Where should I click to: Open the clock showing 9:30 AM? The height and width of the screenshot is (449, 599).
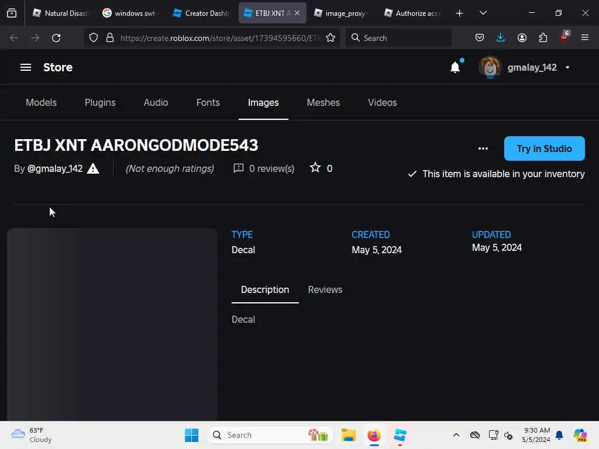(x=536, y=435)
